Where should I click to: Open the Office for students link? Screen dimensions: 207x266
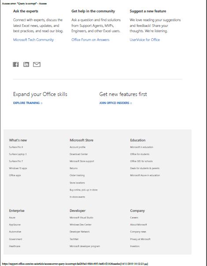140,154
